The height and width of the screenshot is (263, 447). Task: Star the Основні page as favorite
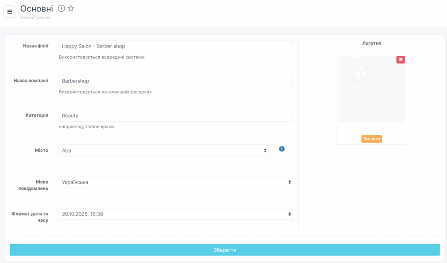pos(71,8)
